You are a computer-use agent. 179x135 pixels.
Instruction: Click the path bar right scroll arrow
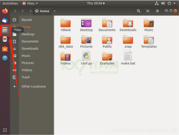55,11
